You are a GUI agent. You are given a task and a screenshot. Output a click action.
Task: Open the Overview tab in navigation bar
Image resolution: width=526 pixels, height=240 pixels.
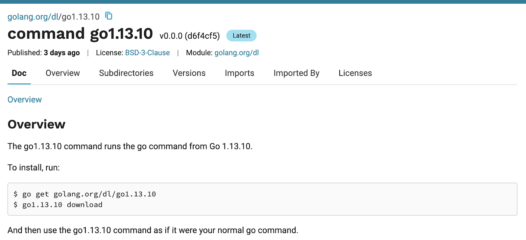tap(62, 73)
